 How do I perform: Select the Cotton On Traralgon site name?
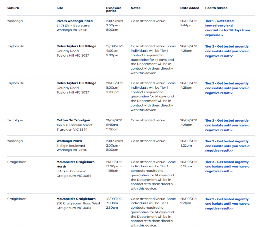pos(73,120)
